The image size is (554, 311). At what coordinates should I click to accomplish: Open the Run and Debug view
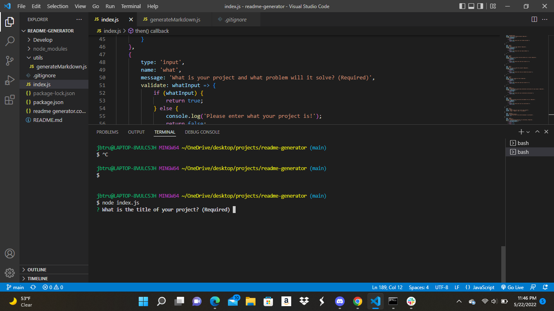10,79
